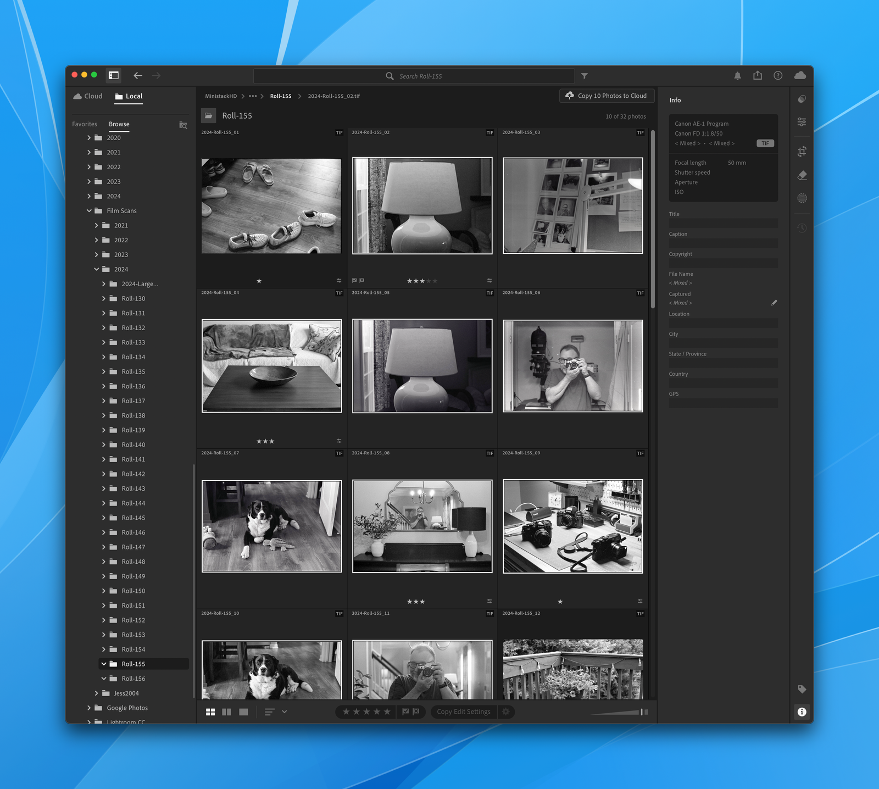Viewport: 879px width, 789px height.
Task: Select the Healing Brush eraser tool
Action: (802, 175)
